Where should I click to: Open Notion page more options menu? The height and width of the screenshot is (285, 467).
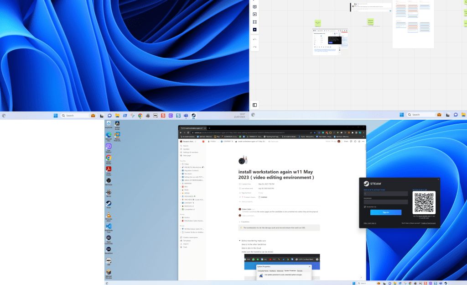tap(363, 141)
